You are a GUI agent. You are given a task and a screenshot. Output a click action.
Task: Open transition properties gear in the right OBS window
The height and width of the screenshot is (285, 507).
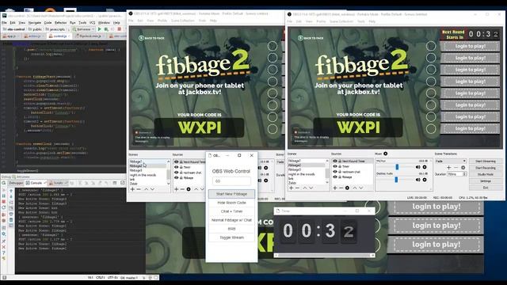pyautogui.click(x=463, y=168)
